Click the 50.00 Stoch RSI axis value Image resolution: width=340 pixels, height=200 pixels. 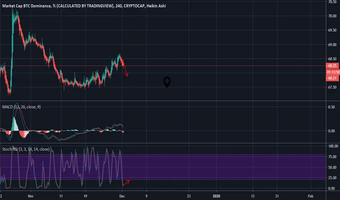pos(332,167)
